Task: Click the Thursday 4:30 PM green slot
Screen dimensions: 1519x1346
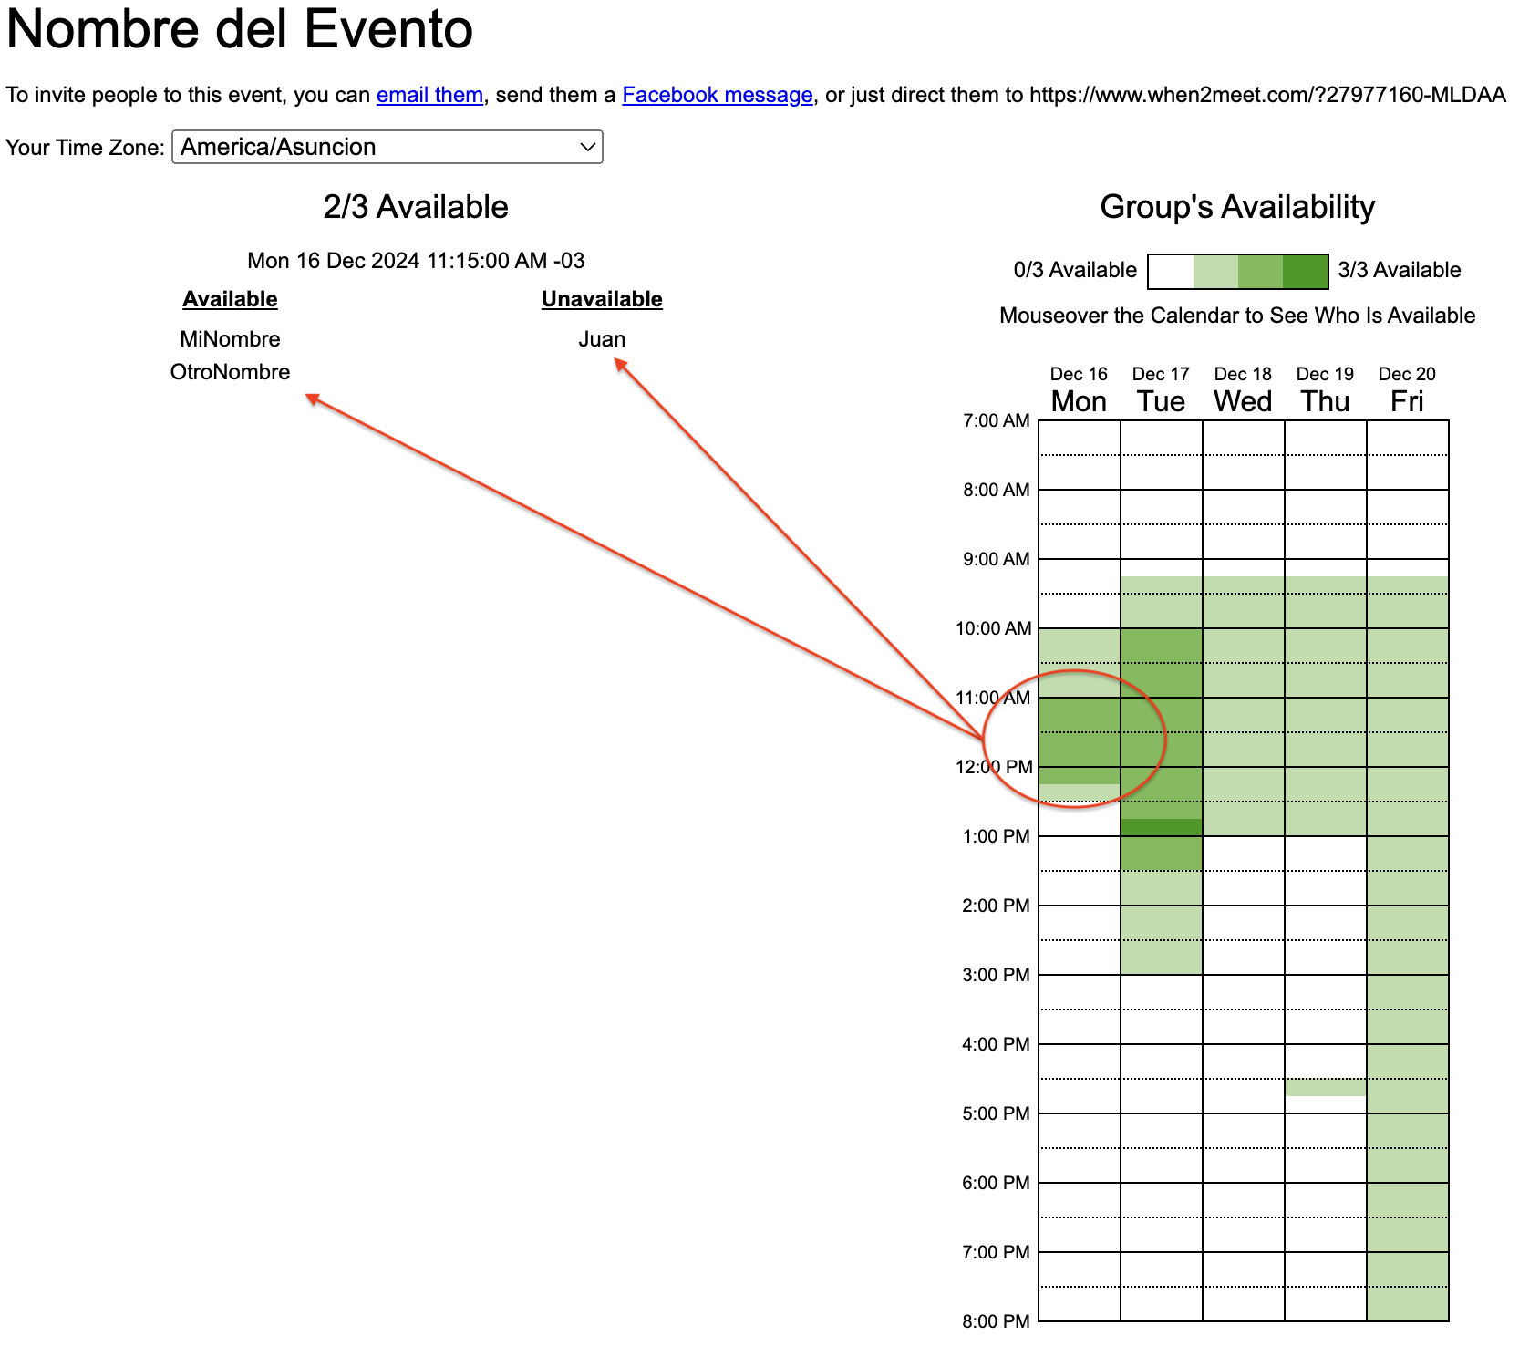Action: click(1325, 1087)
